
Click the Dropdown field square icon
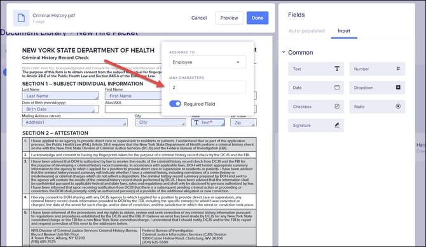398,88
